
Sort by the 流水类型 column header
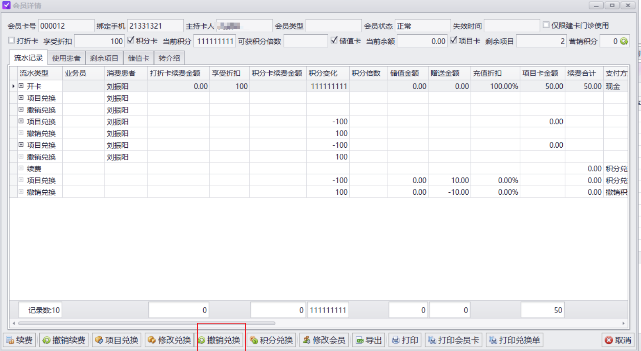[40, 73]
